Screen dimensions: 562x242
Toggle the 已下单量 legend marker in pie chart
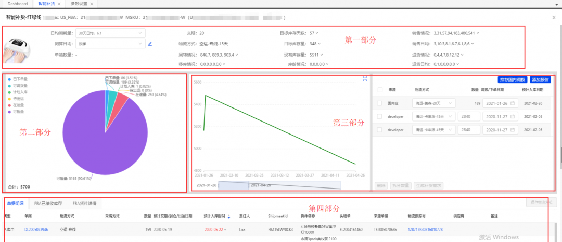pos(9,79)
